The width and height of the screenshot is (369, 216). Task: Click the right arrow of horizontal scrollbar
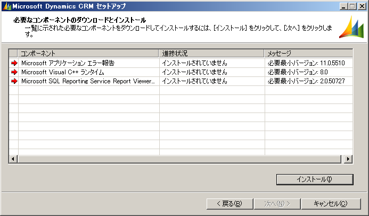tap(348, 159)
